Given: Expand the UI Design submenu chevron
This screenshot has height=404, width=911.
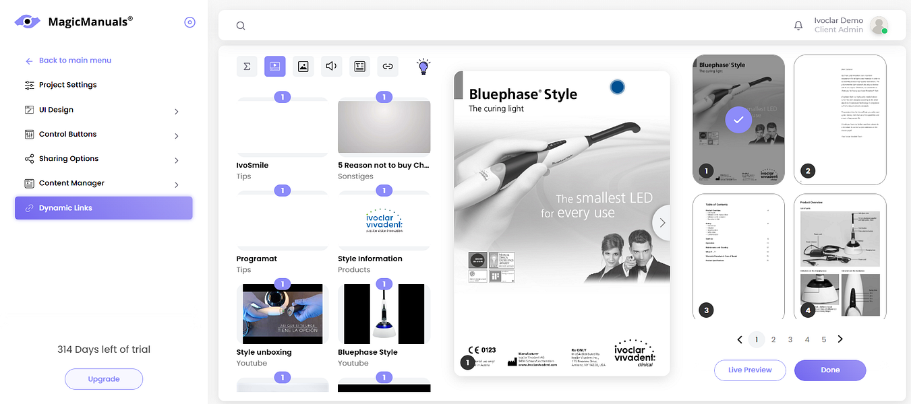Looking at the screenshot, I should tap(177, 111).
